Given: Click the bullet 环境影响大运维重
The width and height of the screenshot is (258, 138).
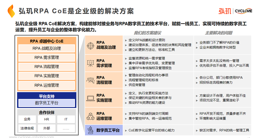Looking at the screenshot, I should [x=213, y=118].
